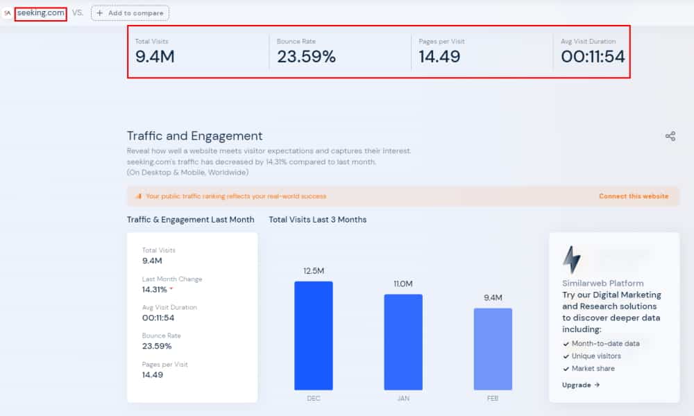Click the Upgrade link
Screen dimensions: 694x416
tap(581, 385)
